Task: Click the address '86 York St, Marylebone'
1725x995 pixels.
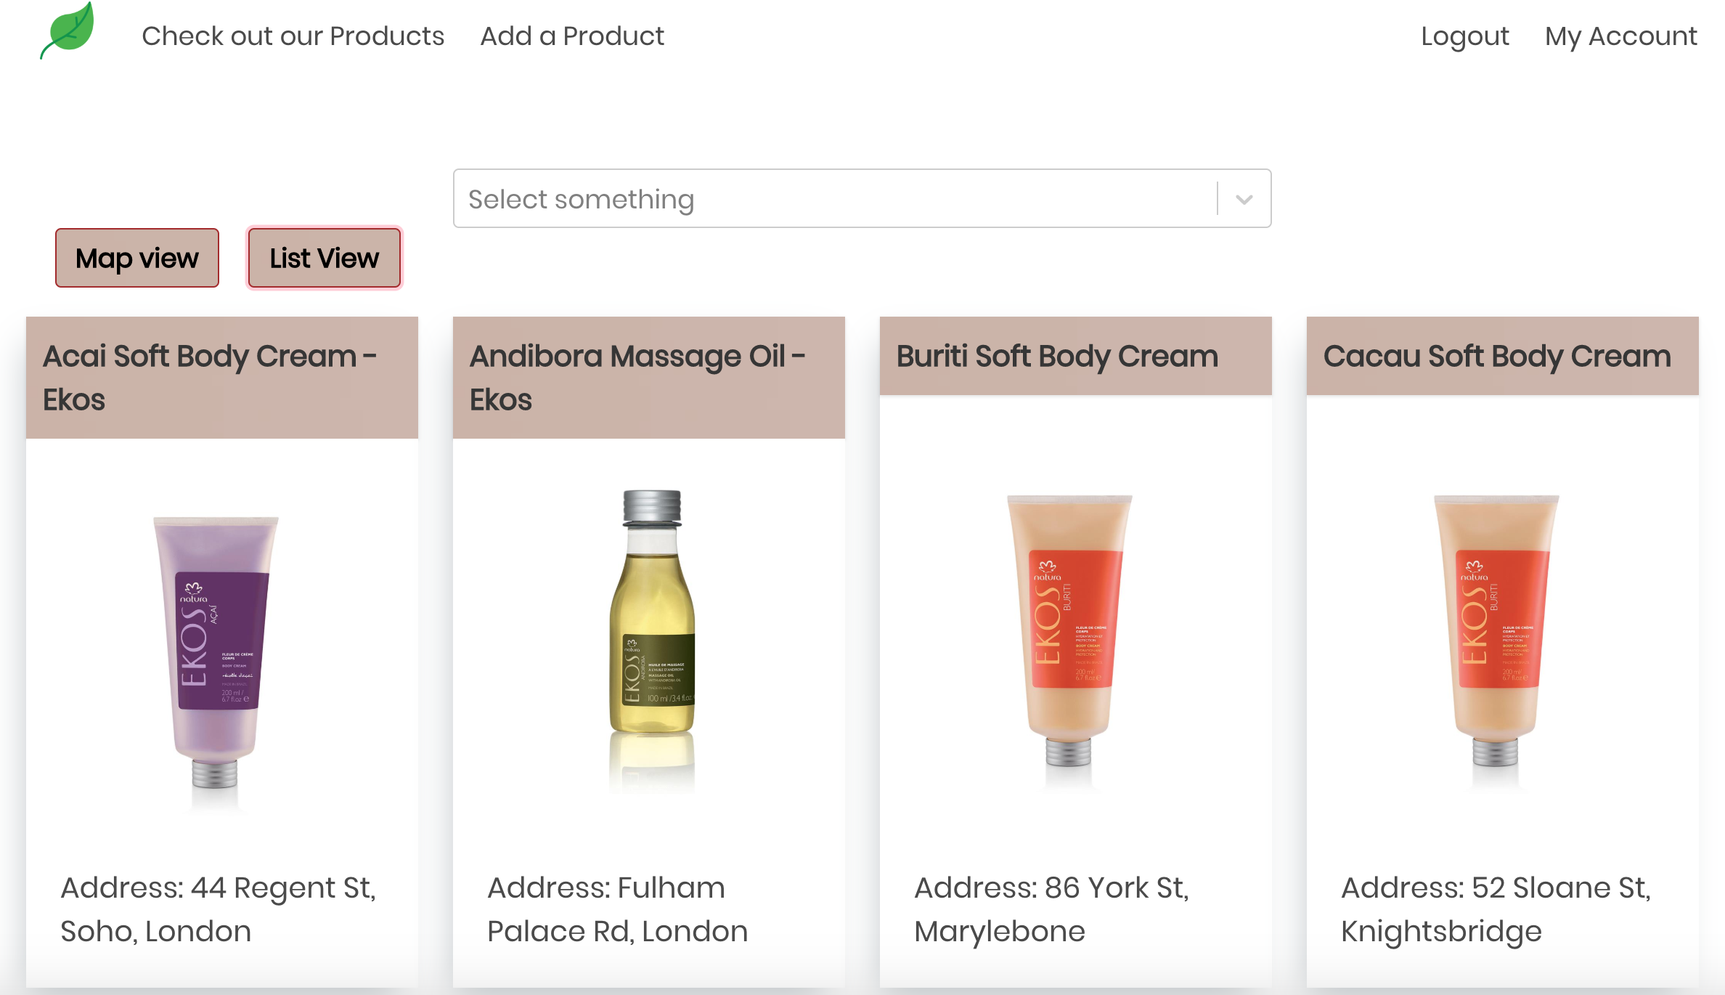Action: click(x=1051, y=909)
